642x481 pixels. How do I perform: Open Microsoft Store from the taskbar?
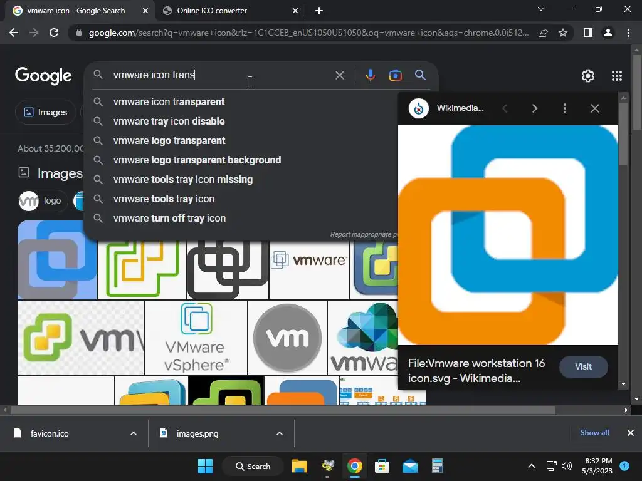click(382, 466)
